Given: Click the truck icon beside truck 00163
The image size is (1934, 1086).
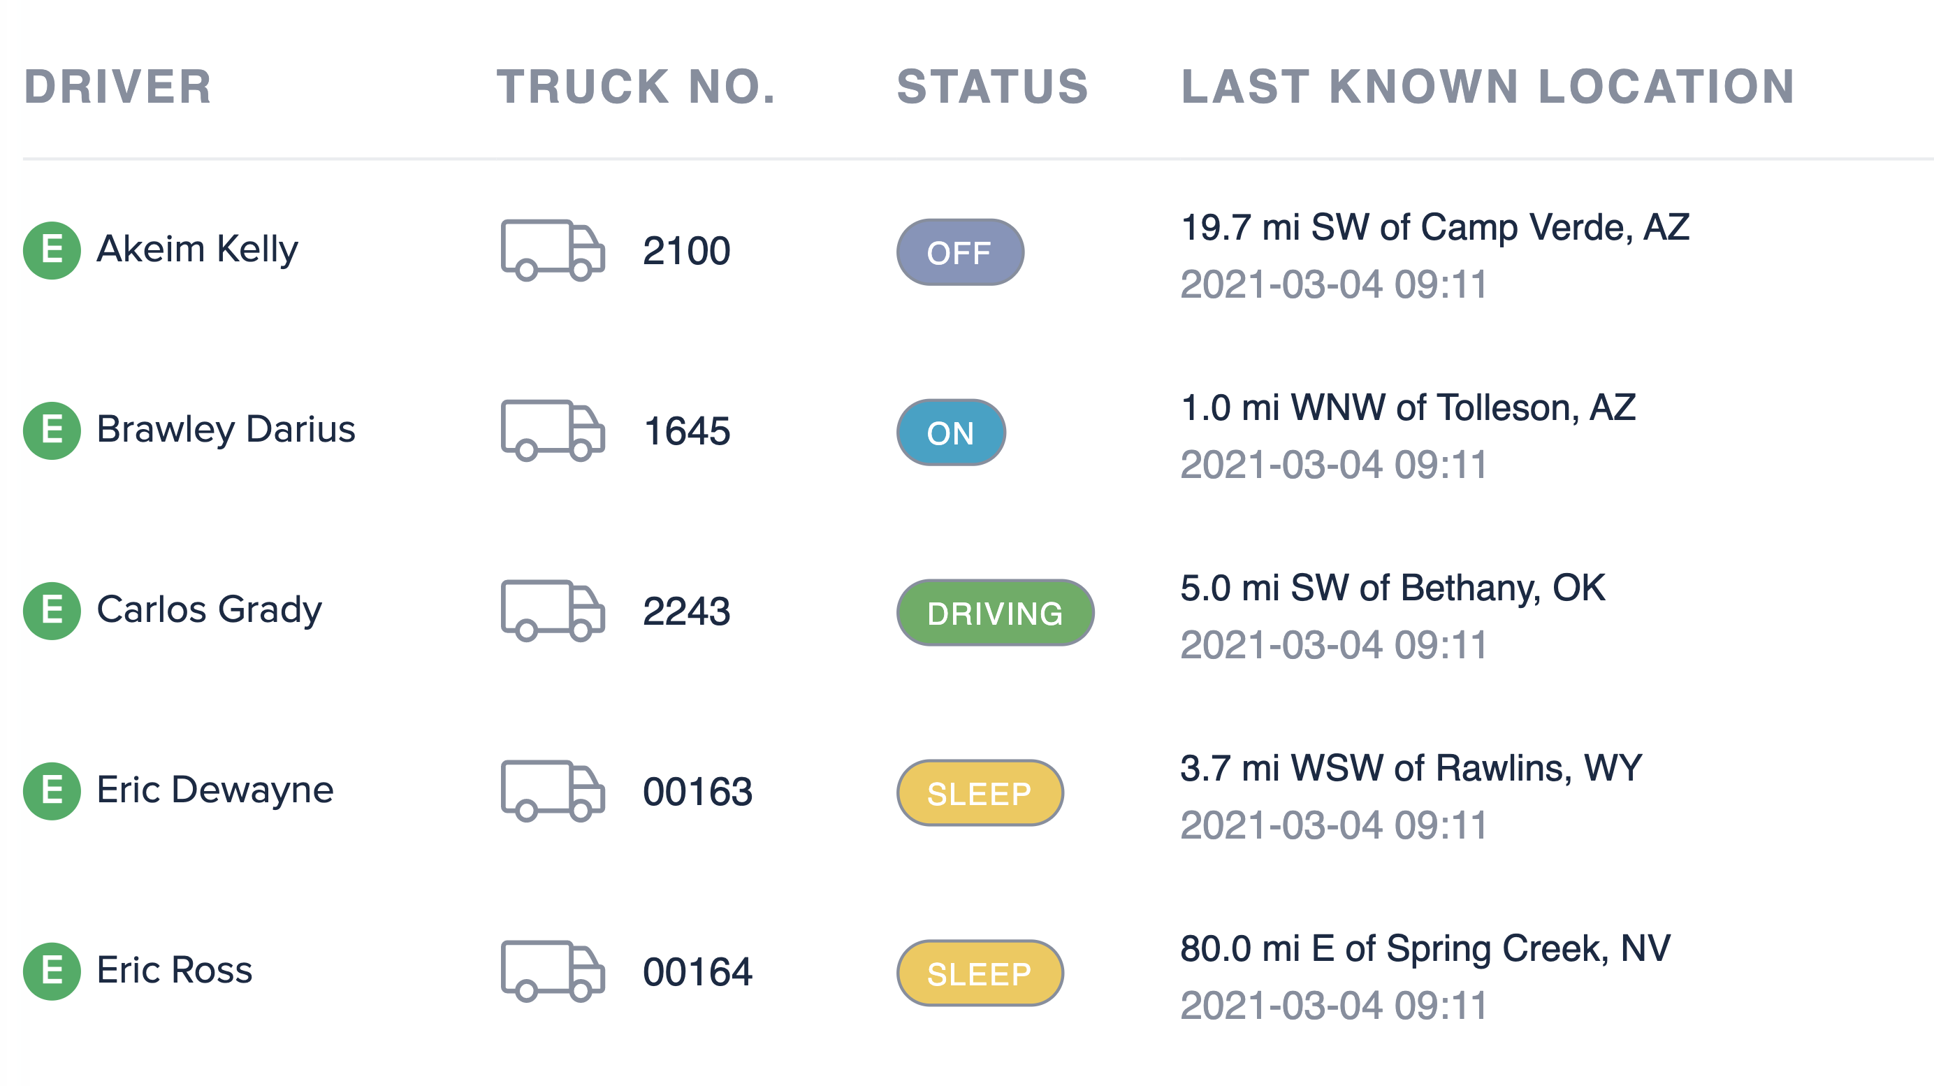Looking at the screenshot, I should (553, 792).
